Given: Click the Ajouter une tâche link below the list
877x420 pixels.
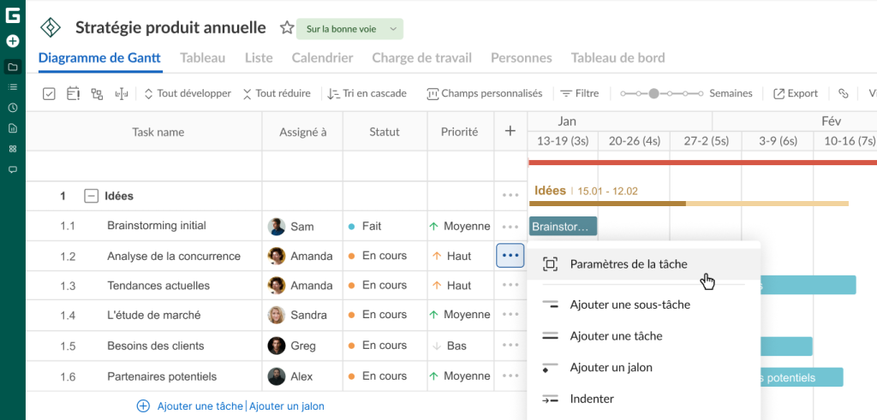Looking at the screenshot, I should point(200,406).
